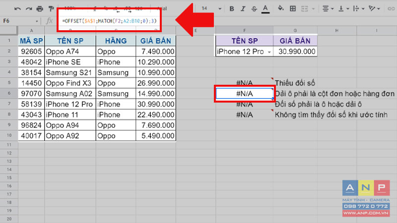Select row 11 header

9,145
